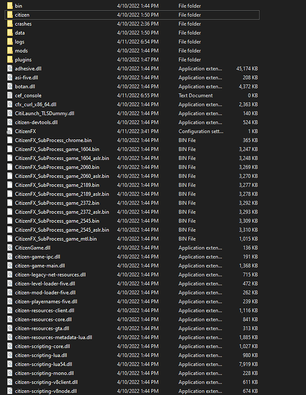306x395 pixels.
Task: Select the file name citizen-playernames-five.dll
Action: (46, 302)
